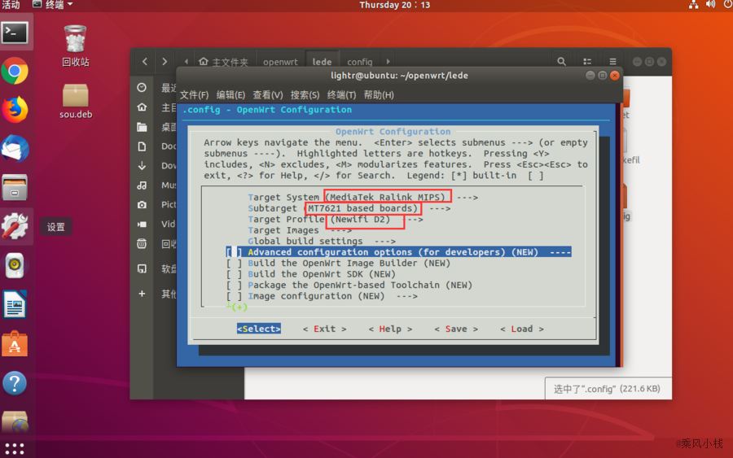Select Music note icon in Files sidebar

142,185
